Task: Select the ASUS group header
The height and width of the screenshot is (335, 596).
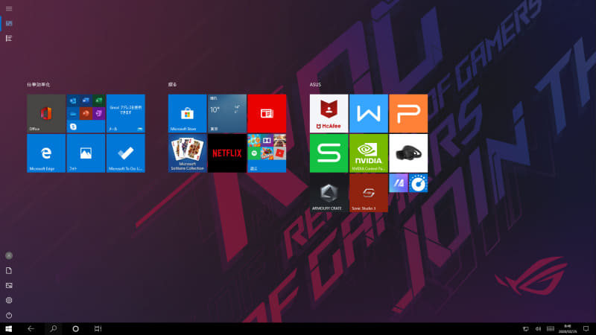Action: click(315, 84)
